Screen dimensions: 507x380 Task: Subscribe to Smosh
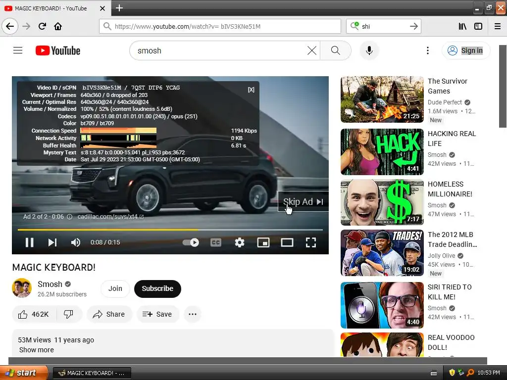(157, 288)
